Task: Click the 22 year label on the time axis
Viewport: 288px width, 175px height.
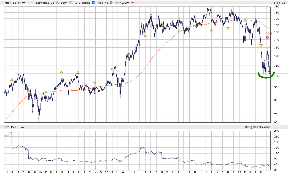Action: point(239,173)
